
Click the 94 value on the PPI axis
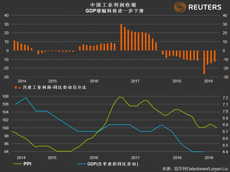click(x=6, y=152)
